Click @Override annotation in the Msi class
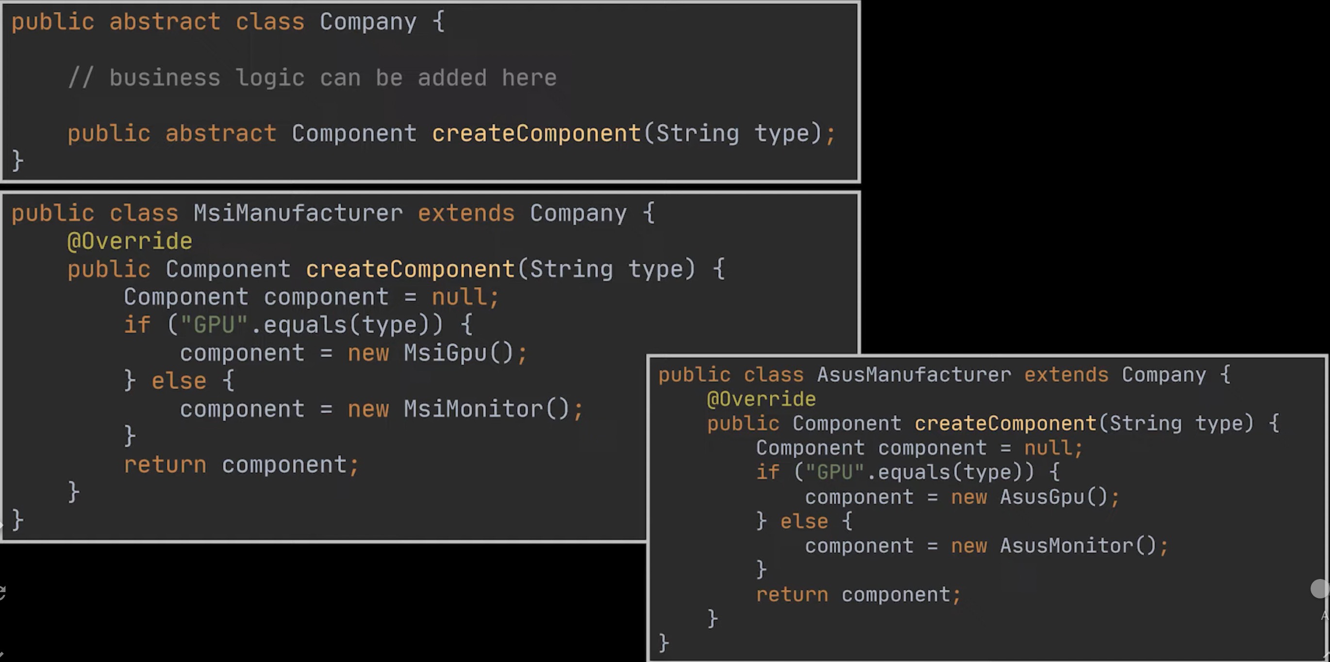1330x662 pixels. [x=130, y=241]
